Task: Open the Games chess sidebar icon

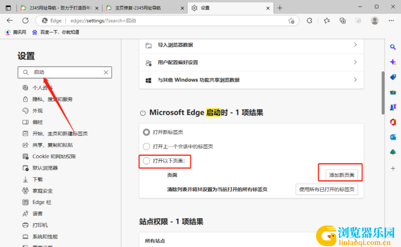Action: point(393,107)
